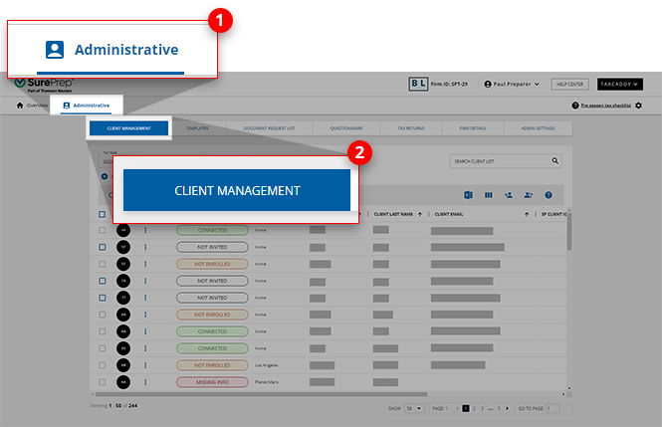
Task: Expand the Paul Preparer user dropdown
Action: (x=511, y=85)
